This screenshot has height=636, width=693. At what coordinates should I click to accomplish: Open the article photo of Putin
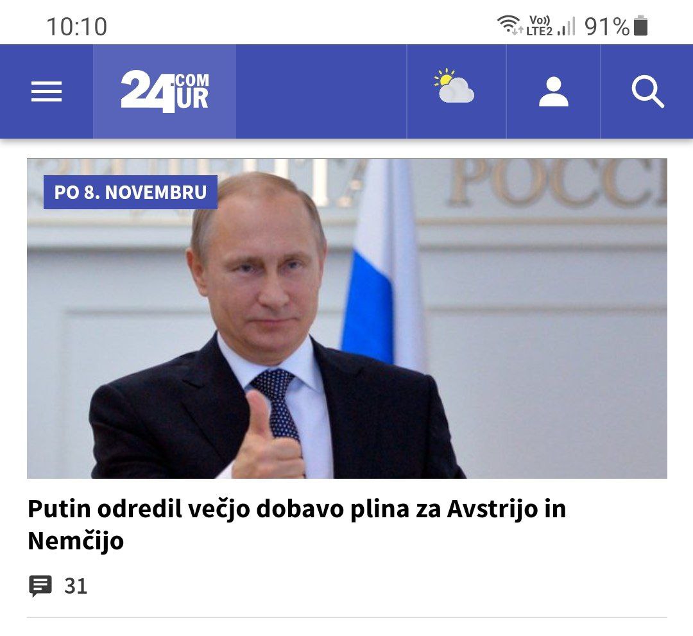click(x=347, y=319)
